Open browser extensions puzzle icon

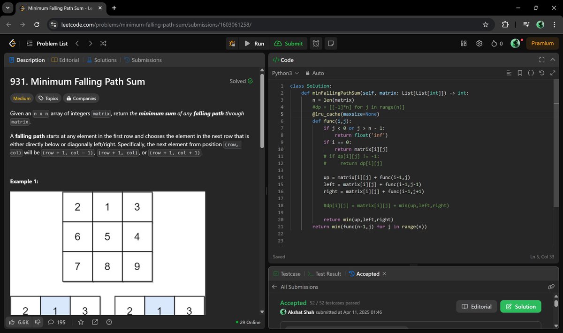point(505,24)
